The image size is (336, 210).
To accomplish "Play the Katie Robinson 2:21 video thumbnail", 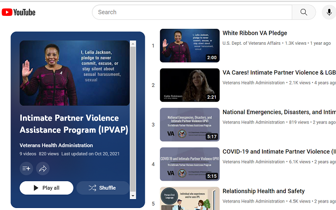I will click(x=190, y=85).
